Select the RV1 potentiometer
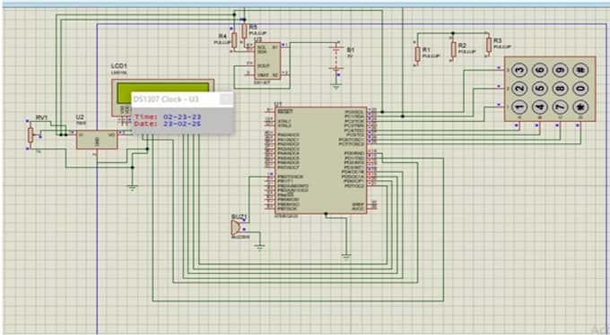610x335 pixels. (30, 135)
